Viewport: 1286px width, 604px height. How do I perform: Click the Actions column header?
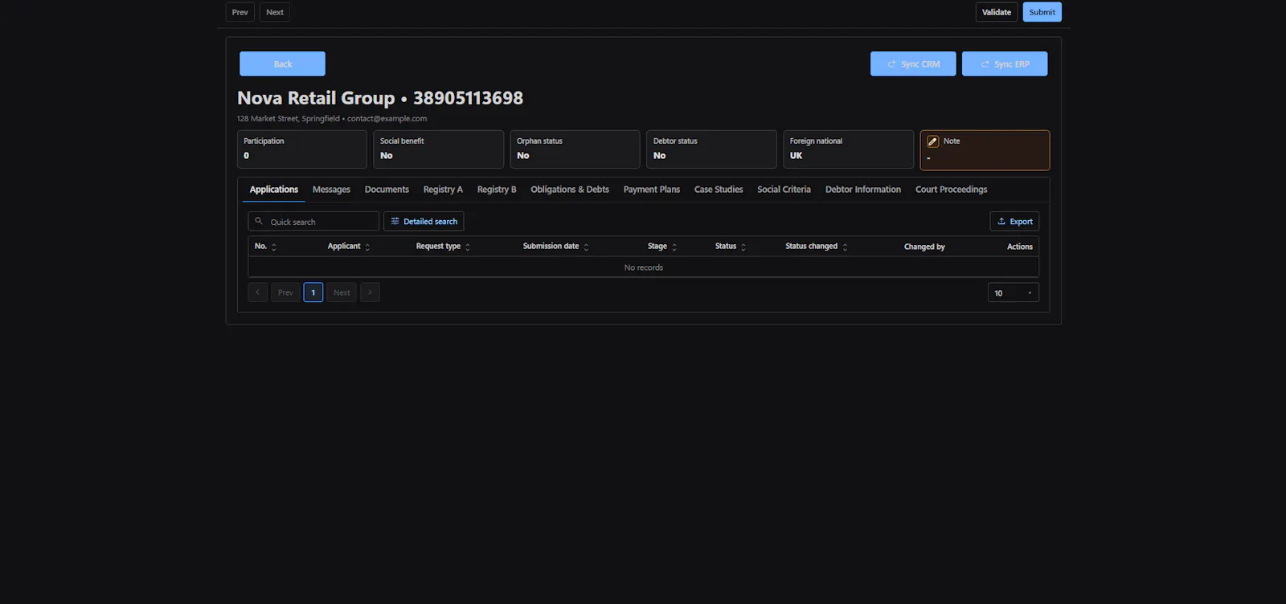click(x=1019, y=247)
